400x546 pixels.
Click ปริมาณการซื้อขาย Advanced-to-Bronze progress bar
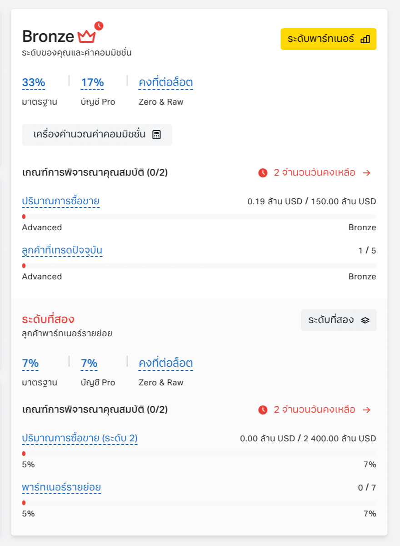tap(199, 217)
